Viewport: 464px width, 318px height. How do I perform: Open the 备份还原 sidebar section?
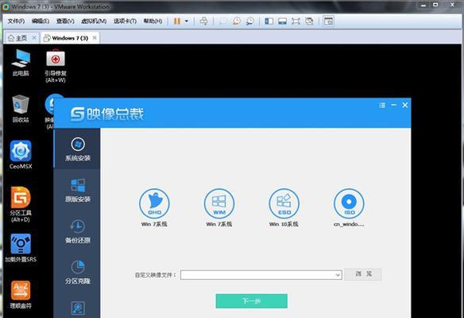[78, 231]
